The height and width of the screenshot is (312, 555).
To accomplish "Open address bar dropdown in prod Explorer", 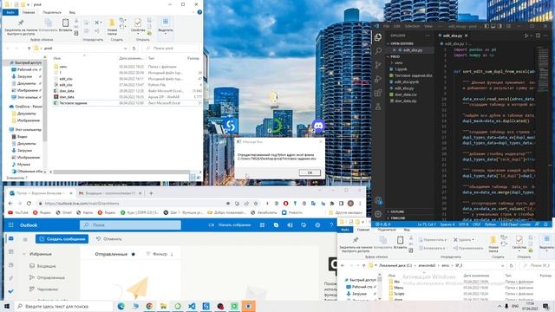I will pyautogui.click(x=125, y=49).
